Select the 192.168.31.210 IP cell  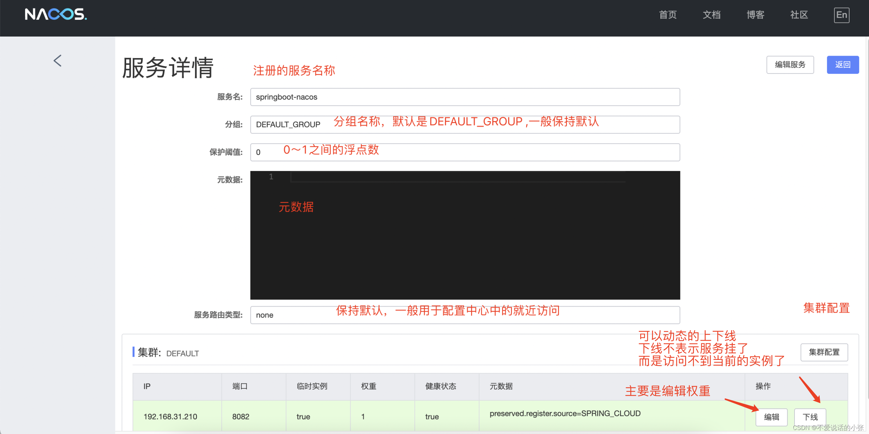(x=170, y=417)
